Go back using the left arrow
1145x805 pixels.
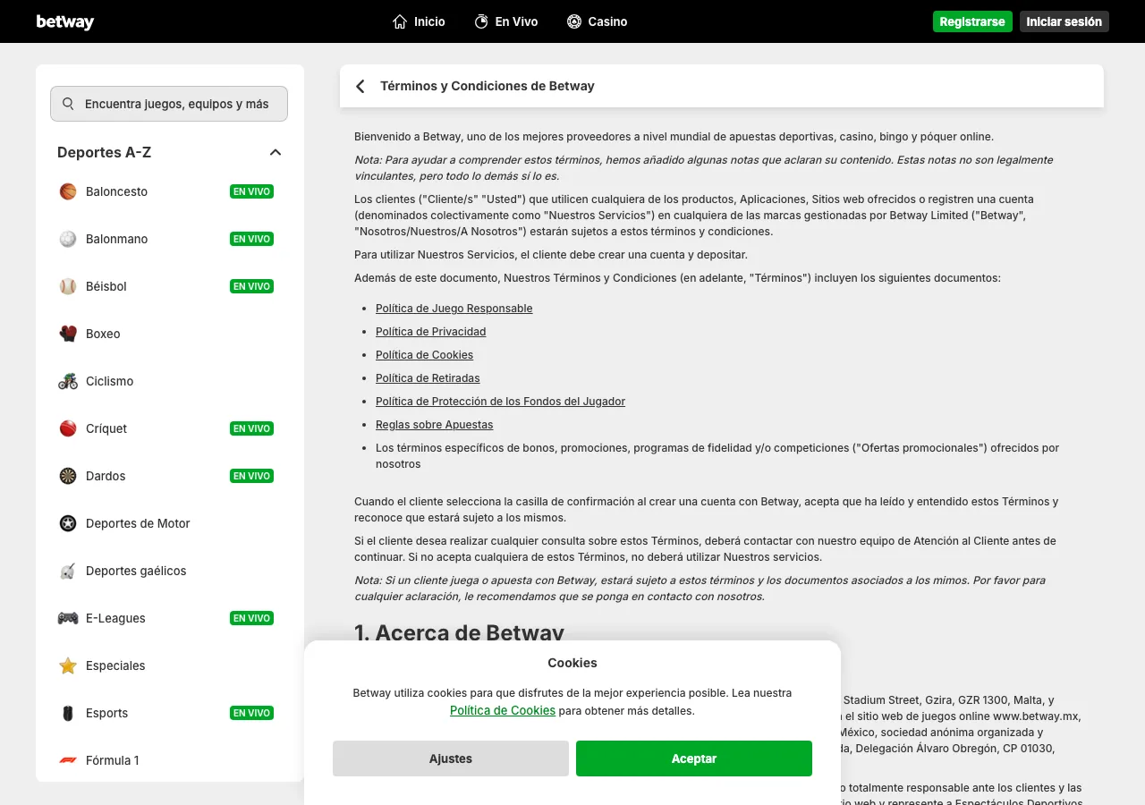tap(360, 86)
